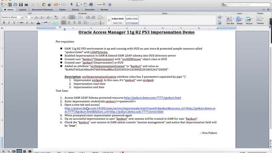The height and width of the screenshot is (153, 272).
Task: Click the Picture insert button
Action: [249, 20]
